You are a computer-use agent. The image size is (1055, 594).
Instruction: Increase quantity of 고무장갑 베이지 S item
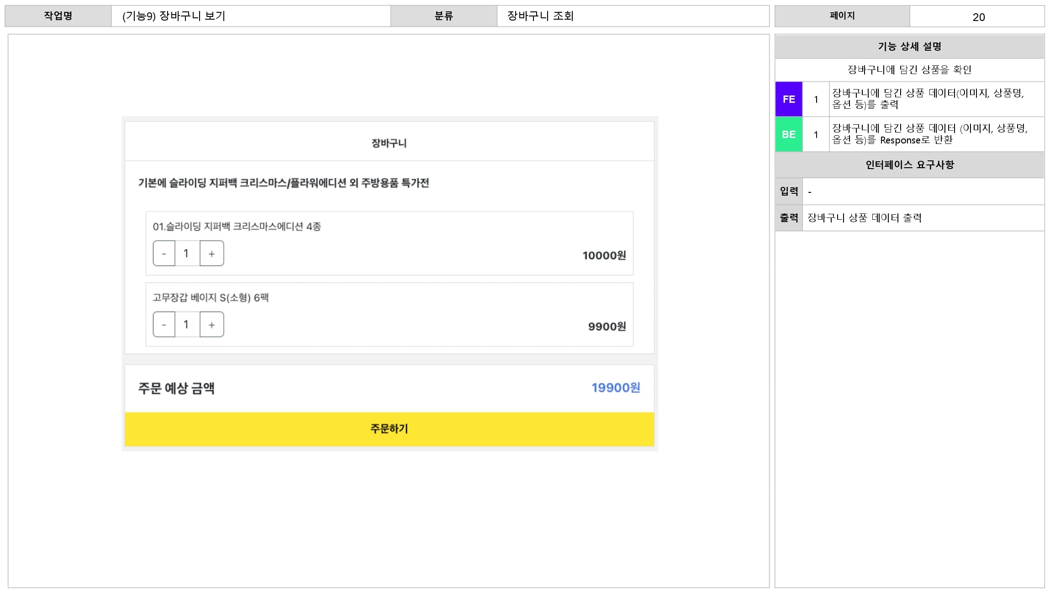[211, 325]
